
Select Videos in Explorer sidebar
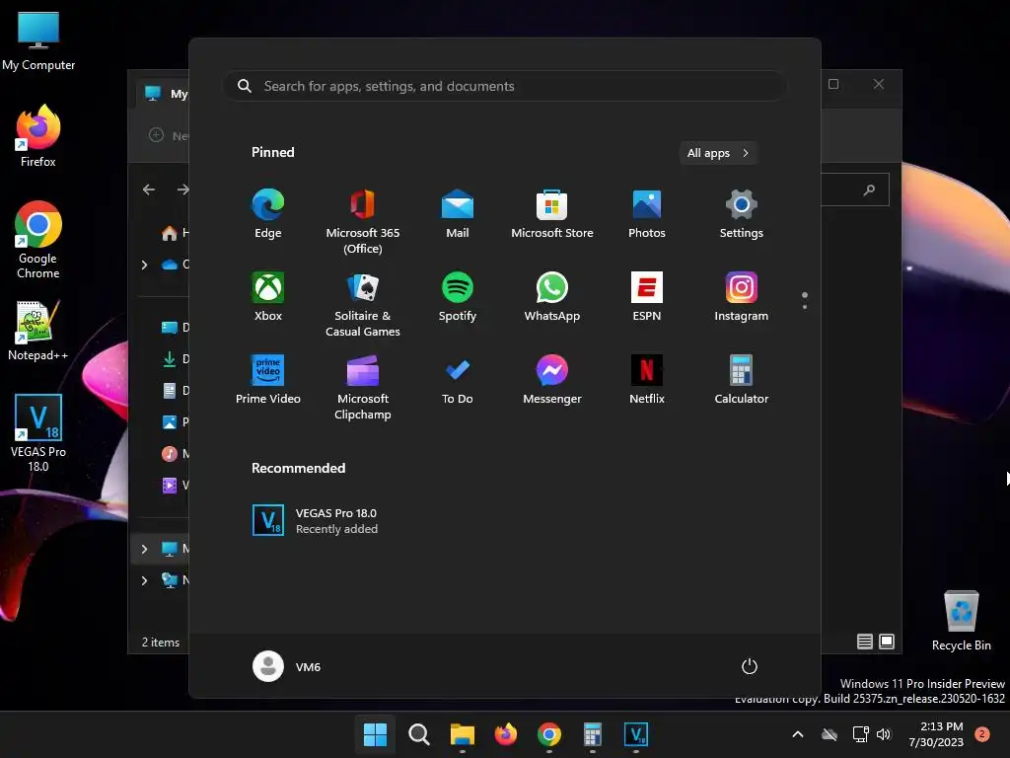(175, 486)
